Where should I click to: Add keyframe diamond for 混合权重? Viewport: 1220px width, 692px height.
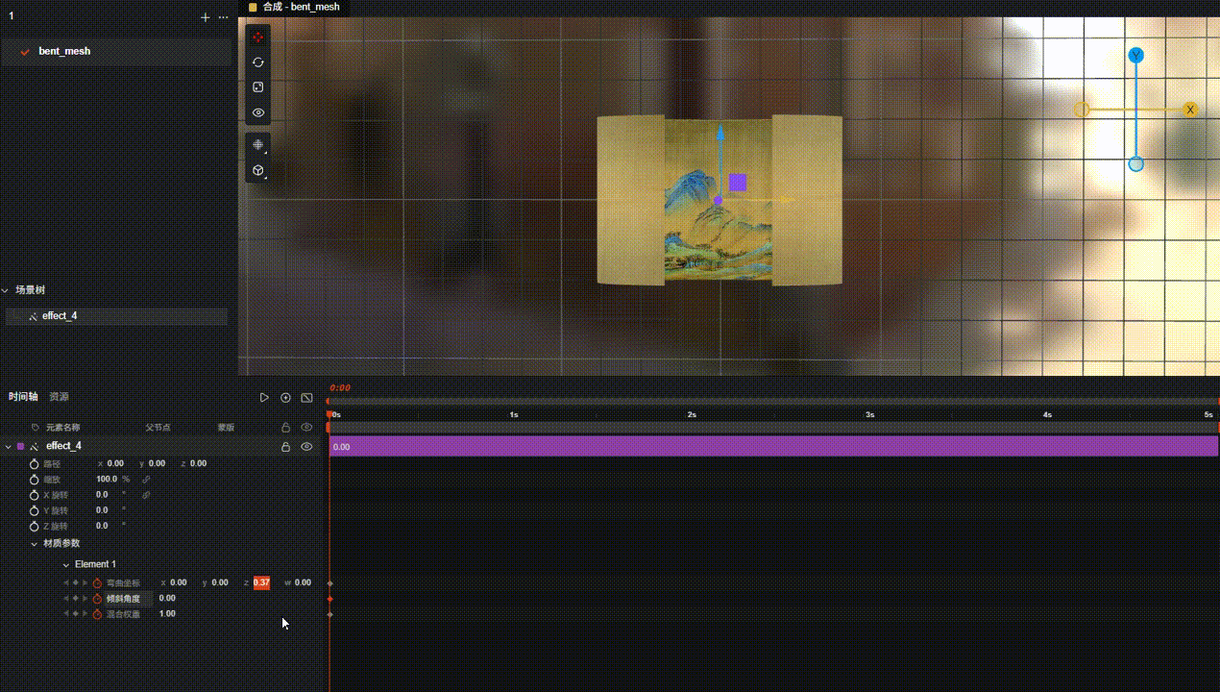point(75,613)
